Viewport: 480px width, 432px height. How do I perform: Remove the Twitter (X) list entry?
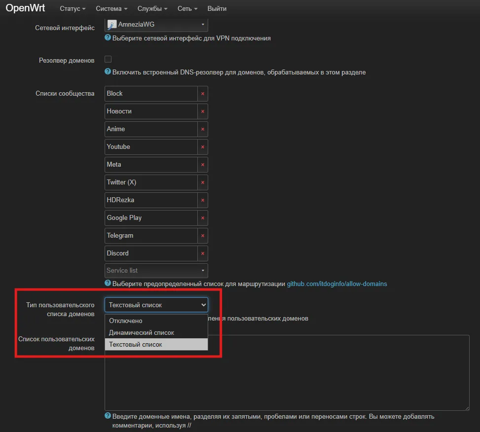point(203,182)
